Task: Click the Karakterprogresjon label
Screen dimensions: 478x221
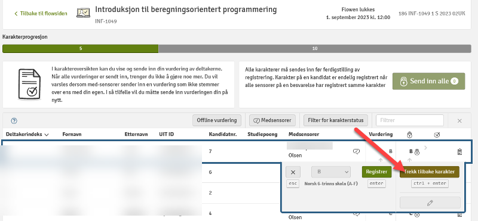Action: pyautogui.click(x=25, y=37)
